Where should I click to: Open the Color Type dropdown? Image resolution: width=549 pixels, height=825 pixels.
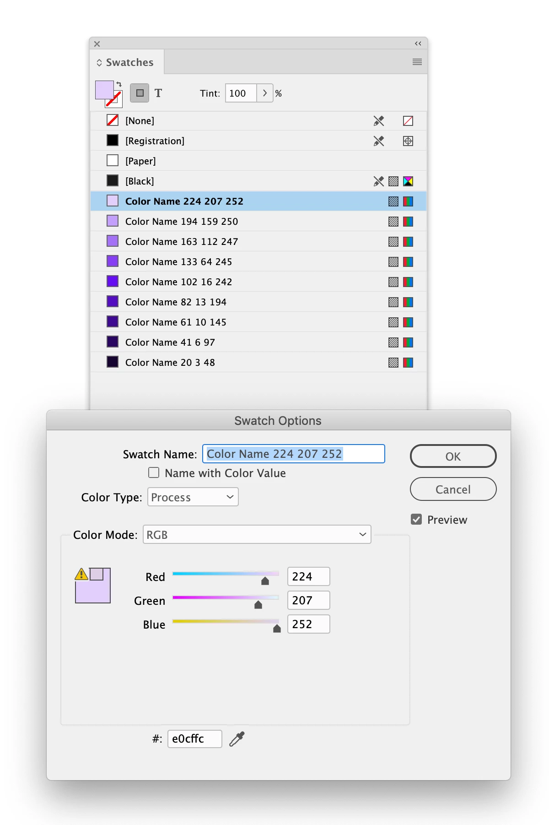click(x=193, y=497)
